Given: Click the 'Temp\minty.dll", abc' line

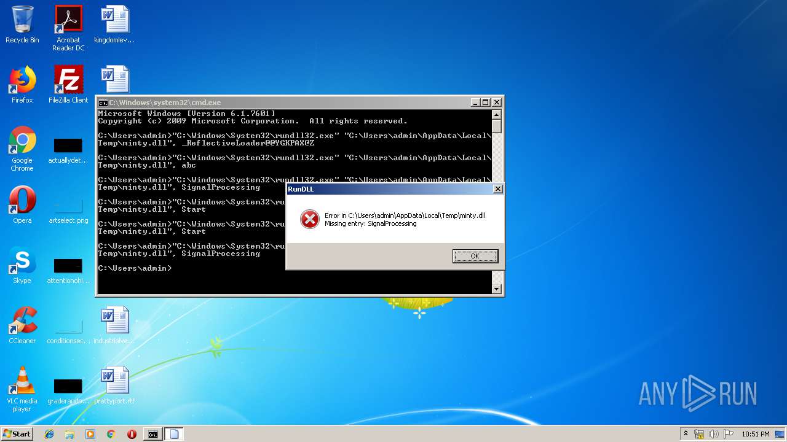Looking at the screenshot, I should [x=147, y=165].
